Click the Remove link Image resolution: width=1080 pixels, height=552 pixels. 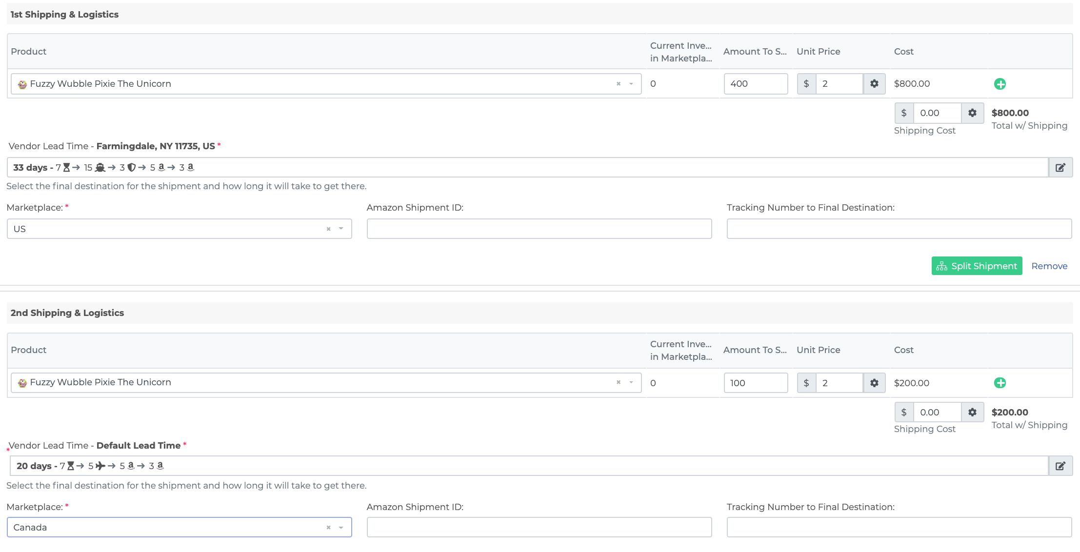click(1049, 266)
